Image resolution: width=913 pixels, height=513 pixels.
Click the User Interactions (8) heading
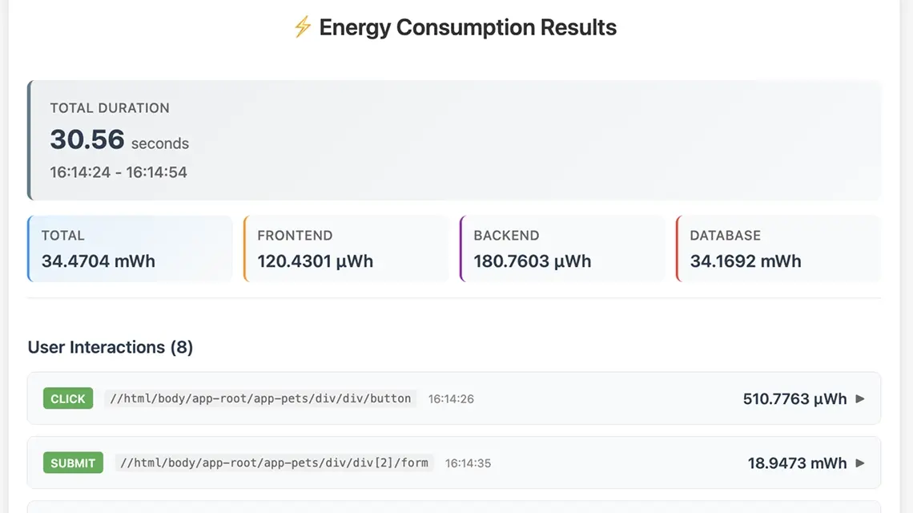point(111,347)
